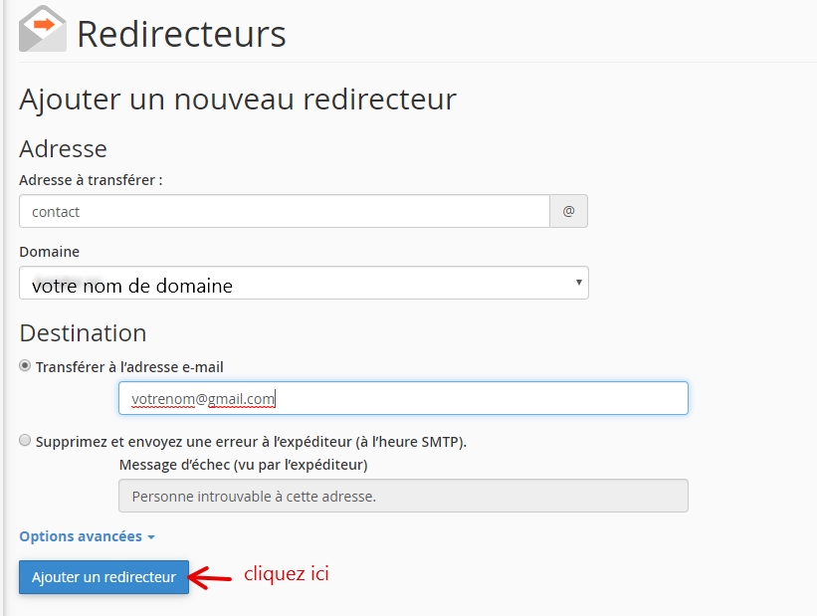This screenshot has width=817, height=616.
Task: Click the red arrow annotation
Action: 209,577
